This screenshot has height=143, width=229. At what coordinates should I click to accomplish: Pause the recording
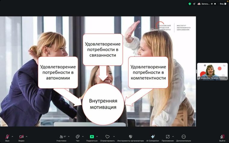pyautogui.click(x=212, y=4)
